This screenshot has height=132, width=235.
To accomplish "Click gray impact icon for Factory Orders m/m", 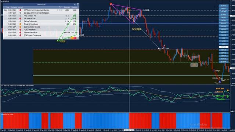I will point(20,21).
